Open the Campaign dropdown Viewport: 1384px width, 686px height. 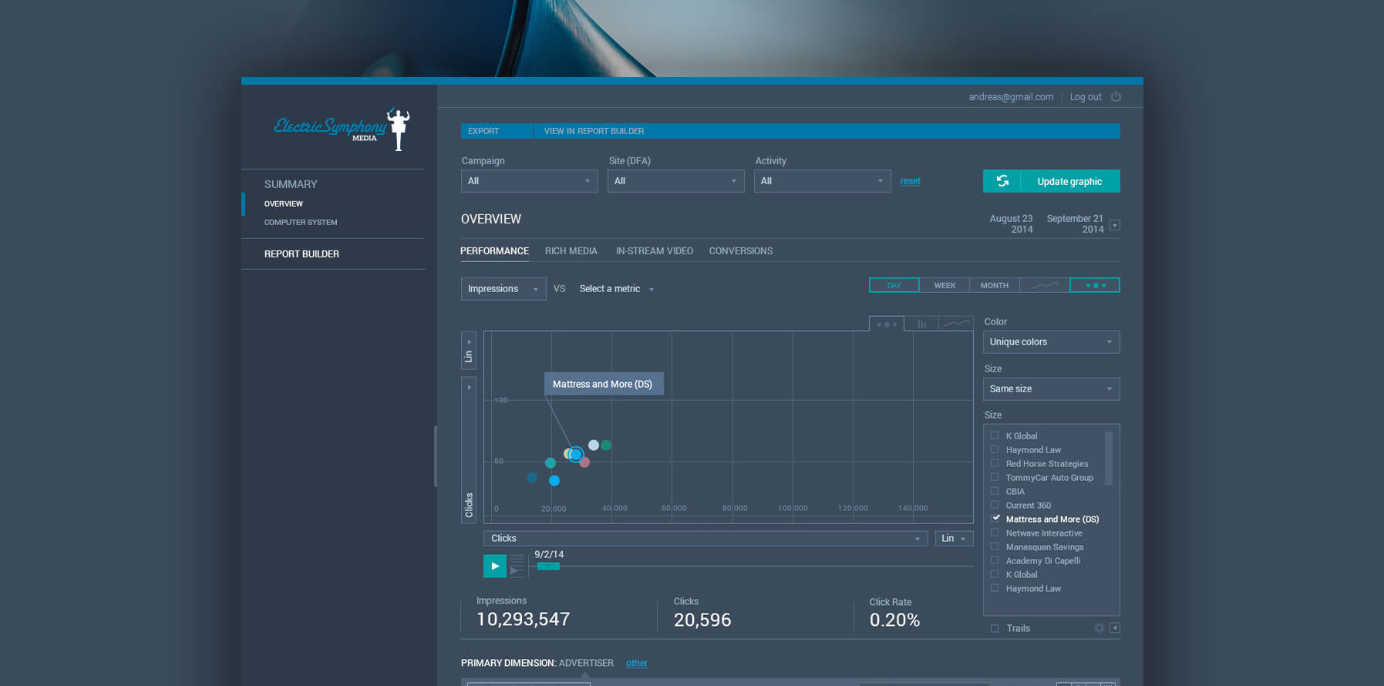(530, 181)
